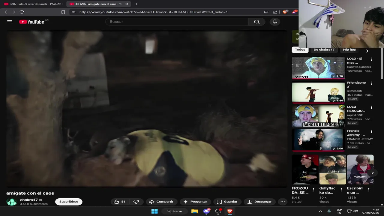Open options for 'Francis Jeremy' video

click(371, 131)
